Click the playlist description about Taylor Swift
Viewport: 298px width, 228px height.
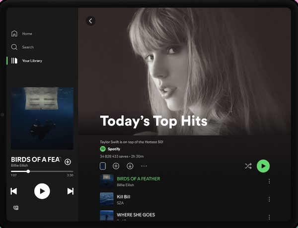(x=132, y=142)
